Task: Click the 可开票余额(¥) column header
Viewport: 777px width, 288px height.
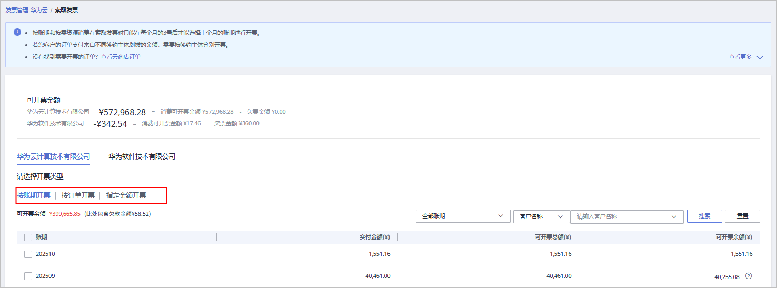Action: [x=734, y=237]
